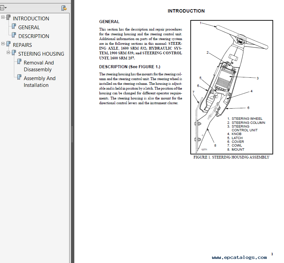
Task: Click the FIGURE 1 caption text
Action: pos(231,157)
